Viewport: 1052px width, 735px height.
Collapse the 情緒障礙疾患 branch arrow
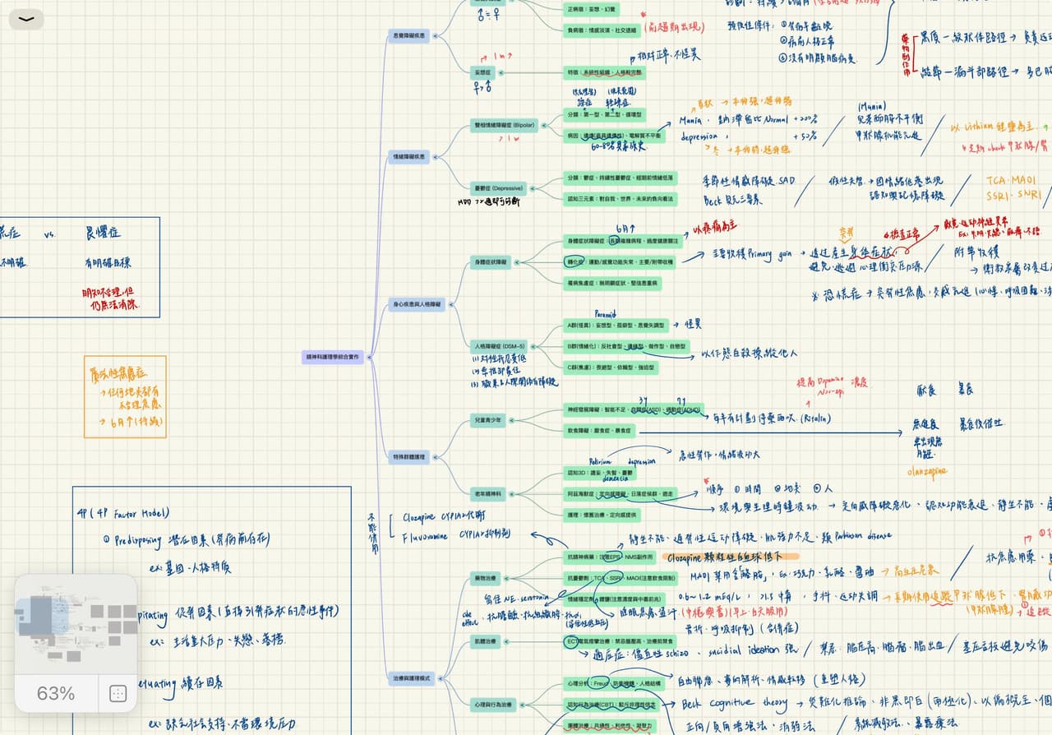coord(436,155)
